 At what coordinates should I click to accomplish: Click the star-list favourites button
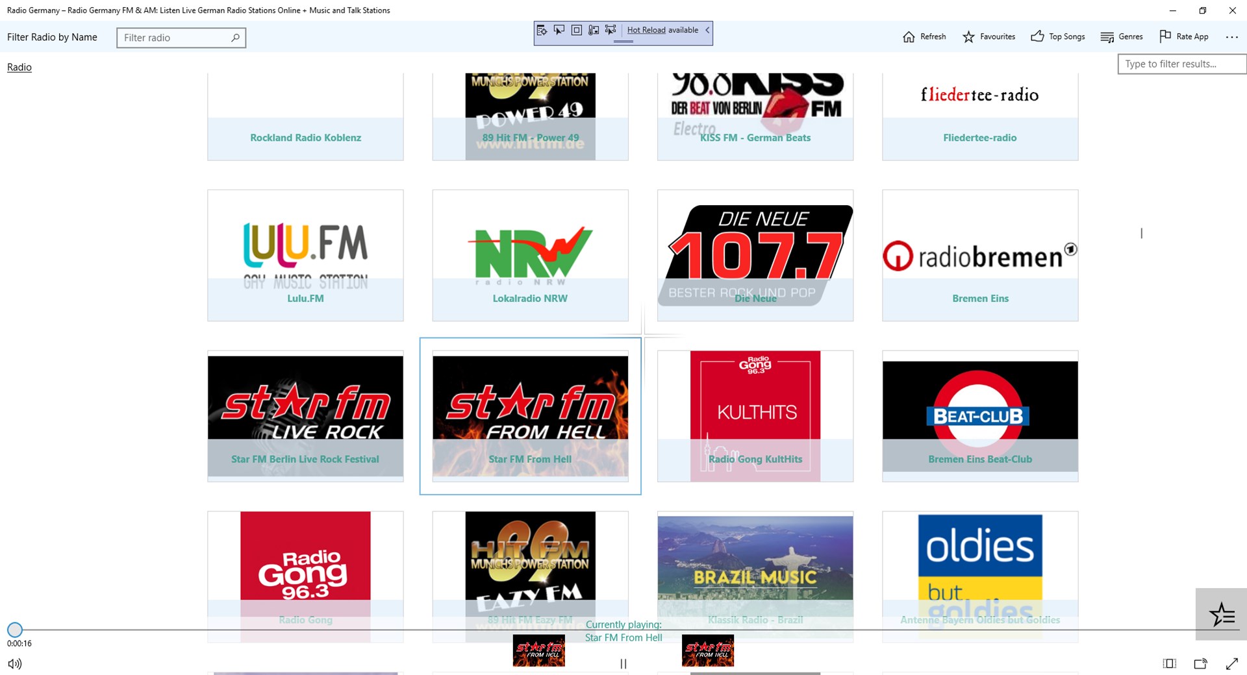(x=1221, y=614)
